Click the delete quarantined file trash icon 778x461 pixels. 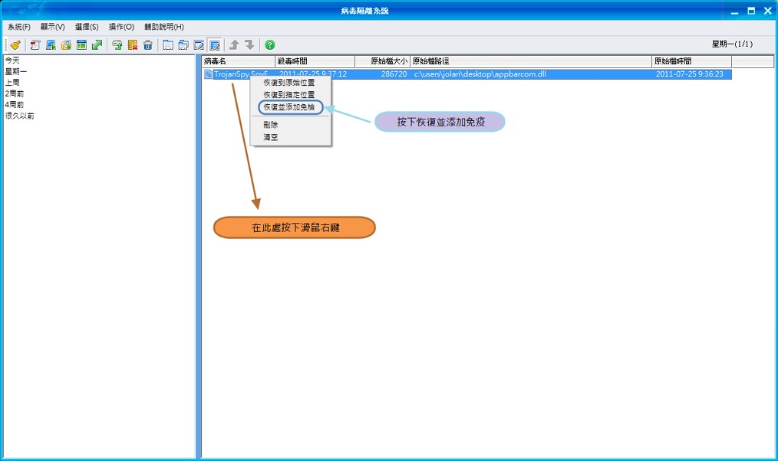pos(147,44)
